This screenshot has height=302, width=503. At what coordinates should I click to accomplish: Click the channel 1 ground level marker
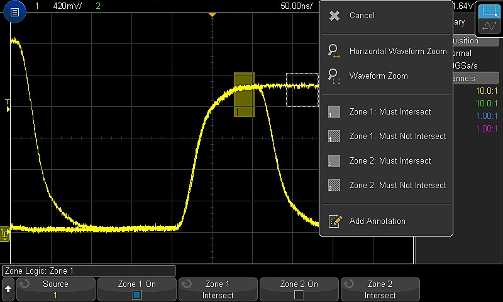point(5,233)
